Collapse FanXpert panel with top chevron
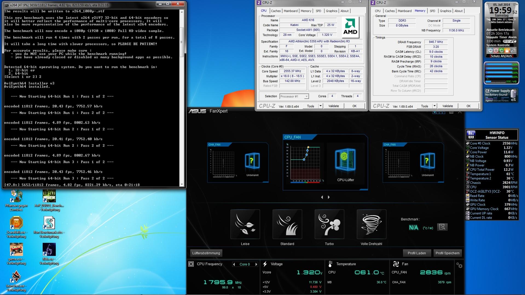Screen dimensions: 525x295 pos(460,112)
